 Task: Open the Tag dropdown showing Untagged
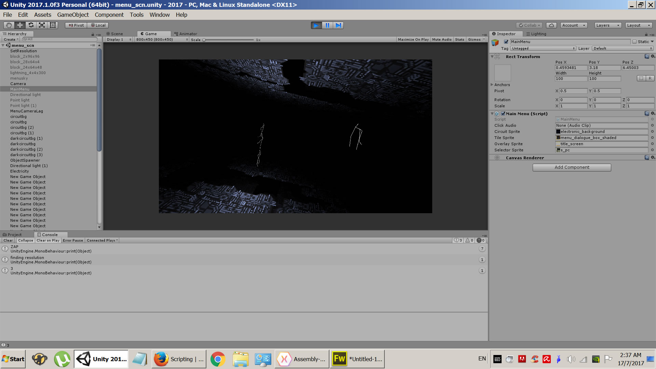[x=543, y=48]
